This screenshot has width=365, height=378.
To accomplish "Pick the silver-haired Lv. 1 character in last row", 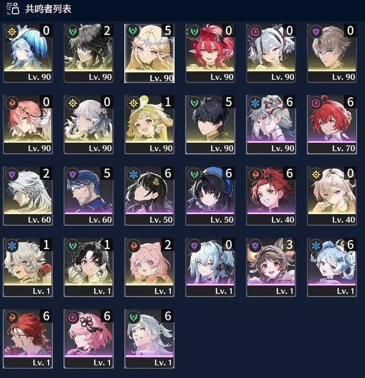I will [149, 338].
